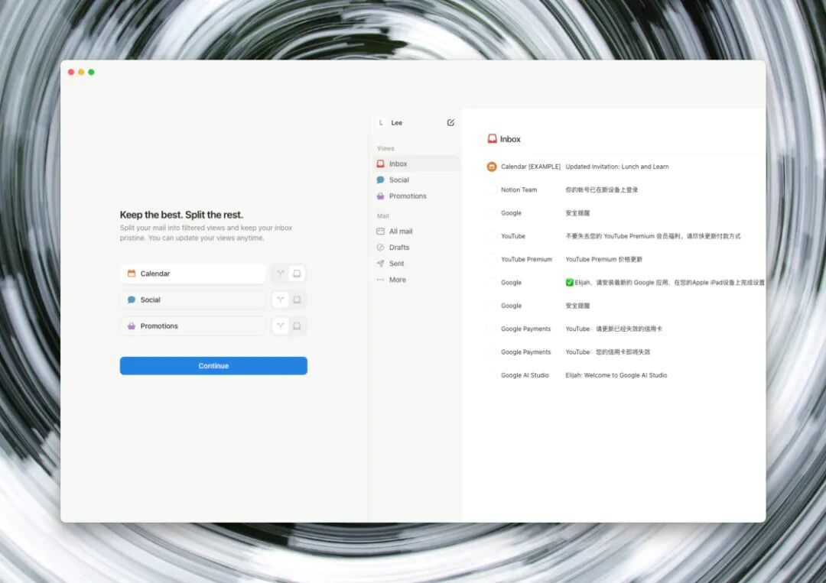Open the Promotions view in sidebar
The image size is (826, 583).
pos(416,196)
